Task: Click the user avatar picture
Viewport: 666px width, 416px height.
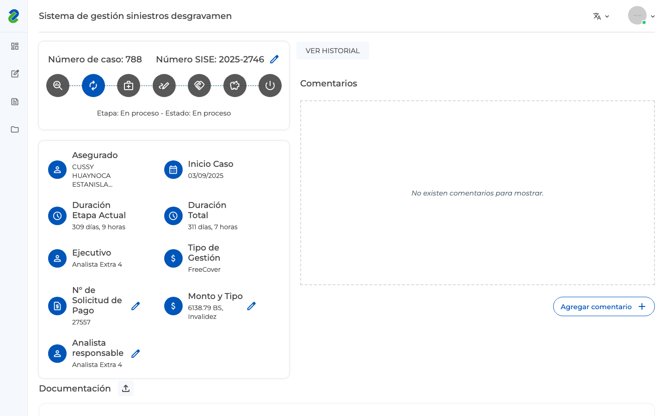Action: coord(637,15)
